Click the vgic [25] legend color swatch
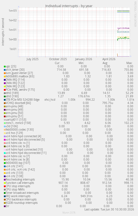Screen dimensions: 138x216 (x=5, y=67)
